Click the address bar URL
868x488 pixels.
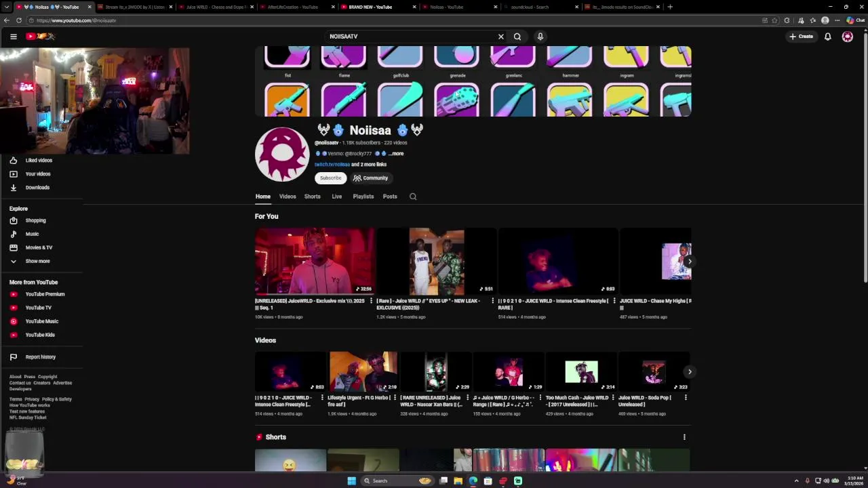point(77,20)
